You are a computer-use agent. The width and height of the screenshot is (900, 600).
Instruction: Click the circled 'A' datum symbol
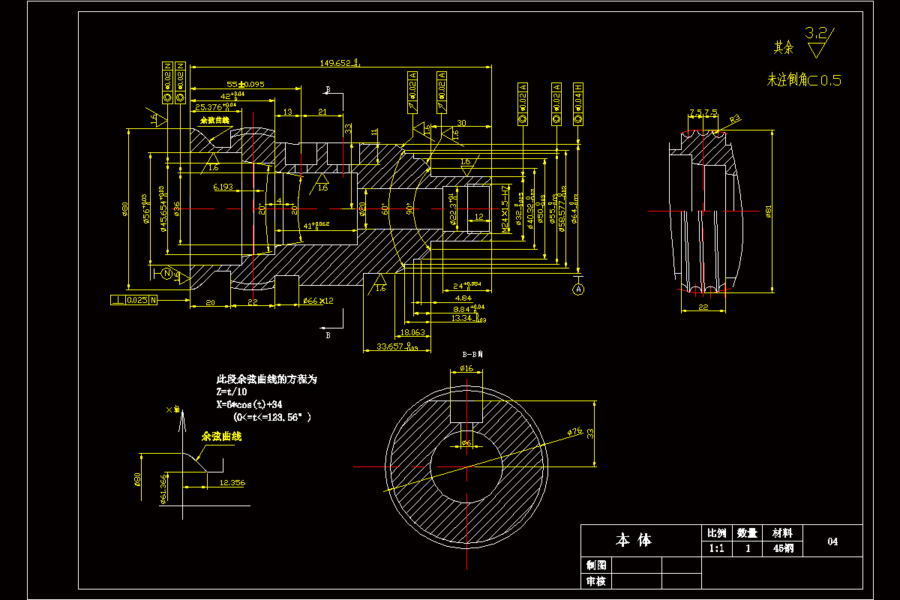pos(578,289)
